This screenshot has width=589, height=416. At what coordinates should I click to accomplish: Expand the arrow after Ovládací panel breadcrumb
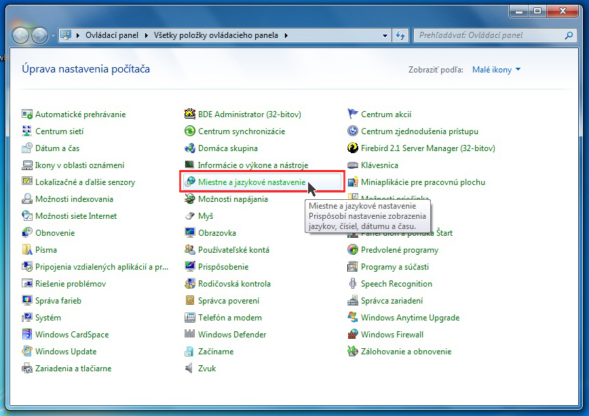pyautogui.click(x=147, y=36)
